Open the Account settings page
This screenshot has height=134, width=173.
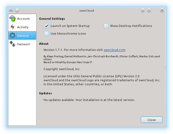[x=22, y=18]
